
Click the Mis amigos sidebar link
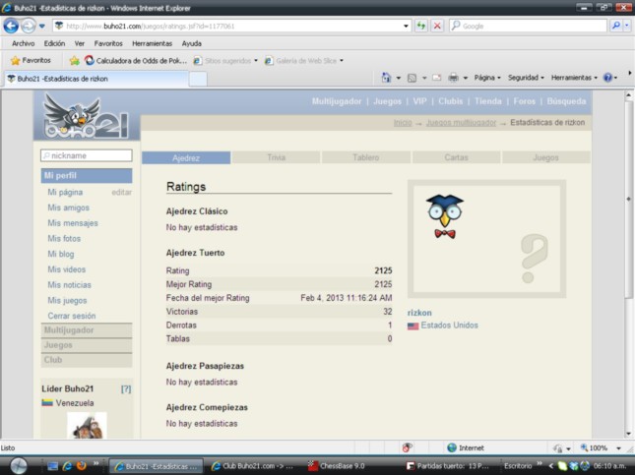(x=68, y=208)
